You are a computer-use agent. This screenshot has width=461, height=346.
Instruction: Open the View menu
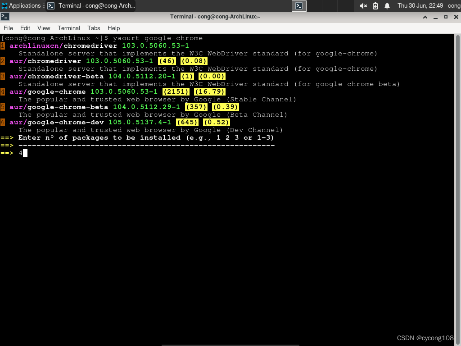(x=44, y=28)
